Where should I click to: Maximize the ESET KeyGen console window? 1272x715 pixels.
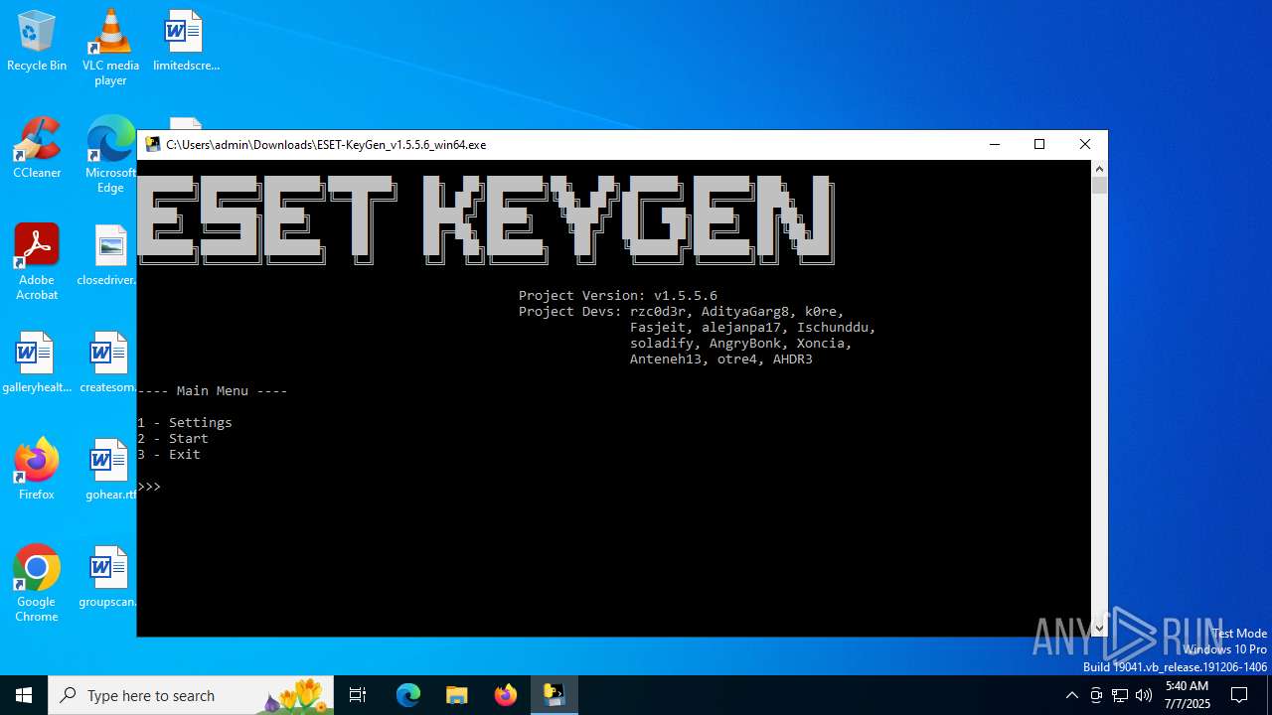point(1039,144)
